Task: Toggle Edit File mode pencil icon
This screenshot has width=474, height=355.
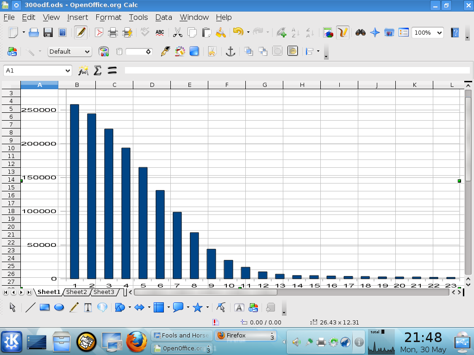Action: (81, 32)
